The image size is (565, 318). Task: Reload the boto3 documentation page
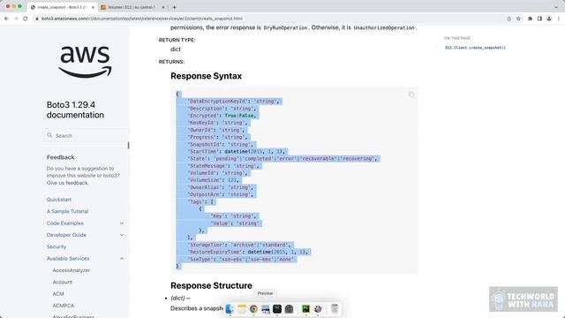26,19
